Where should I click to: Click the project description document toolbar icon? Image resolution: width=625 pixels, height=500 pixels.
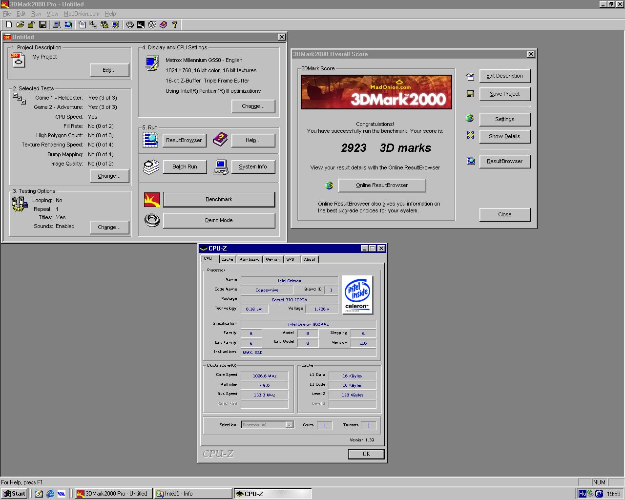[82, 24]
